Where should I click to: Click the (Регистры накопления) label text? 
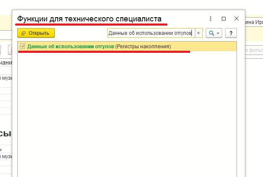point(143,47)
